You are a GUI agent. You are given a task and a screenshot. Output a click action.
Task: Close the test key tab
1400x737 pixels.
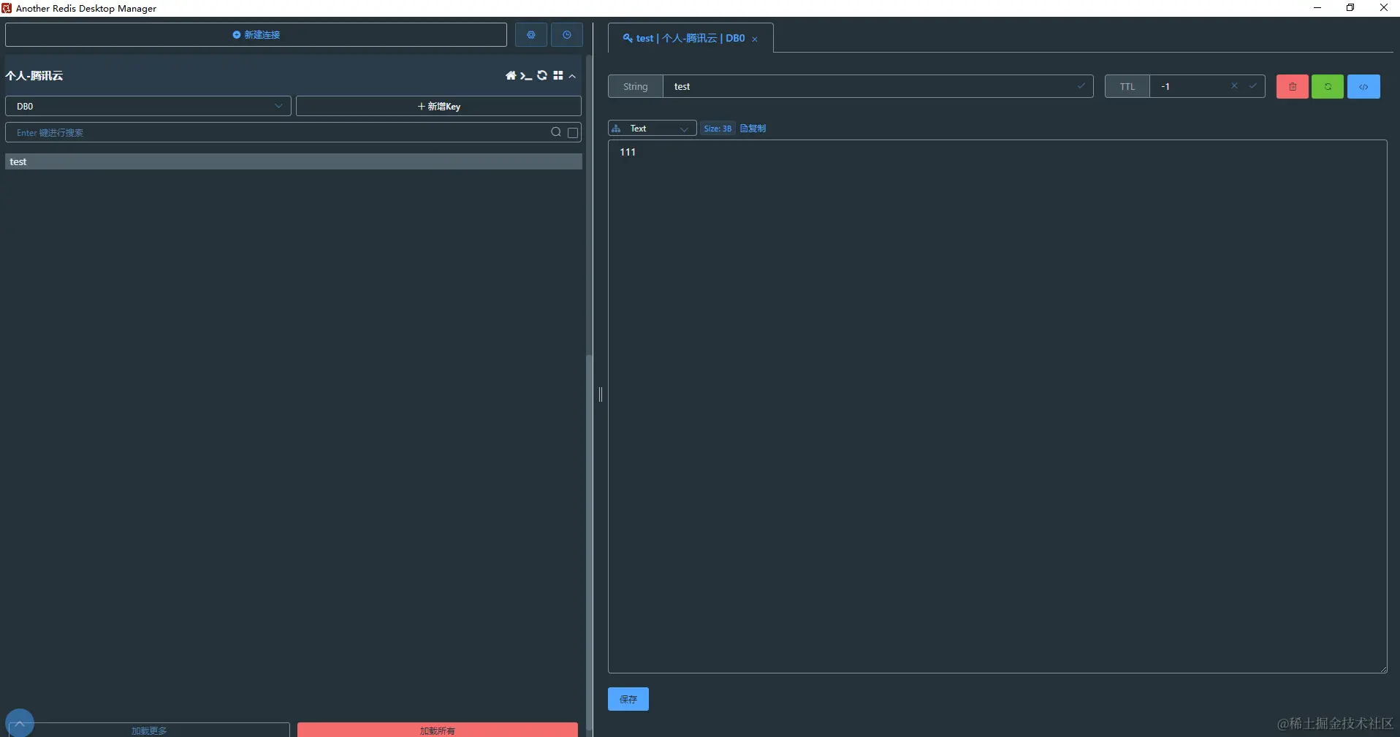point(755,39)
